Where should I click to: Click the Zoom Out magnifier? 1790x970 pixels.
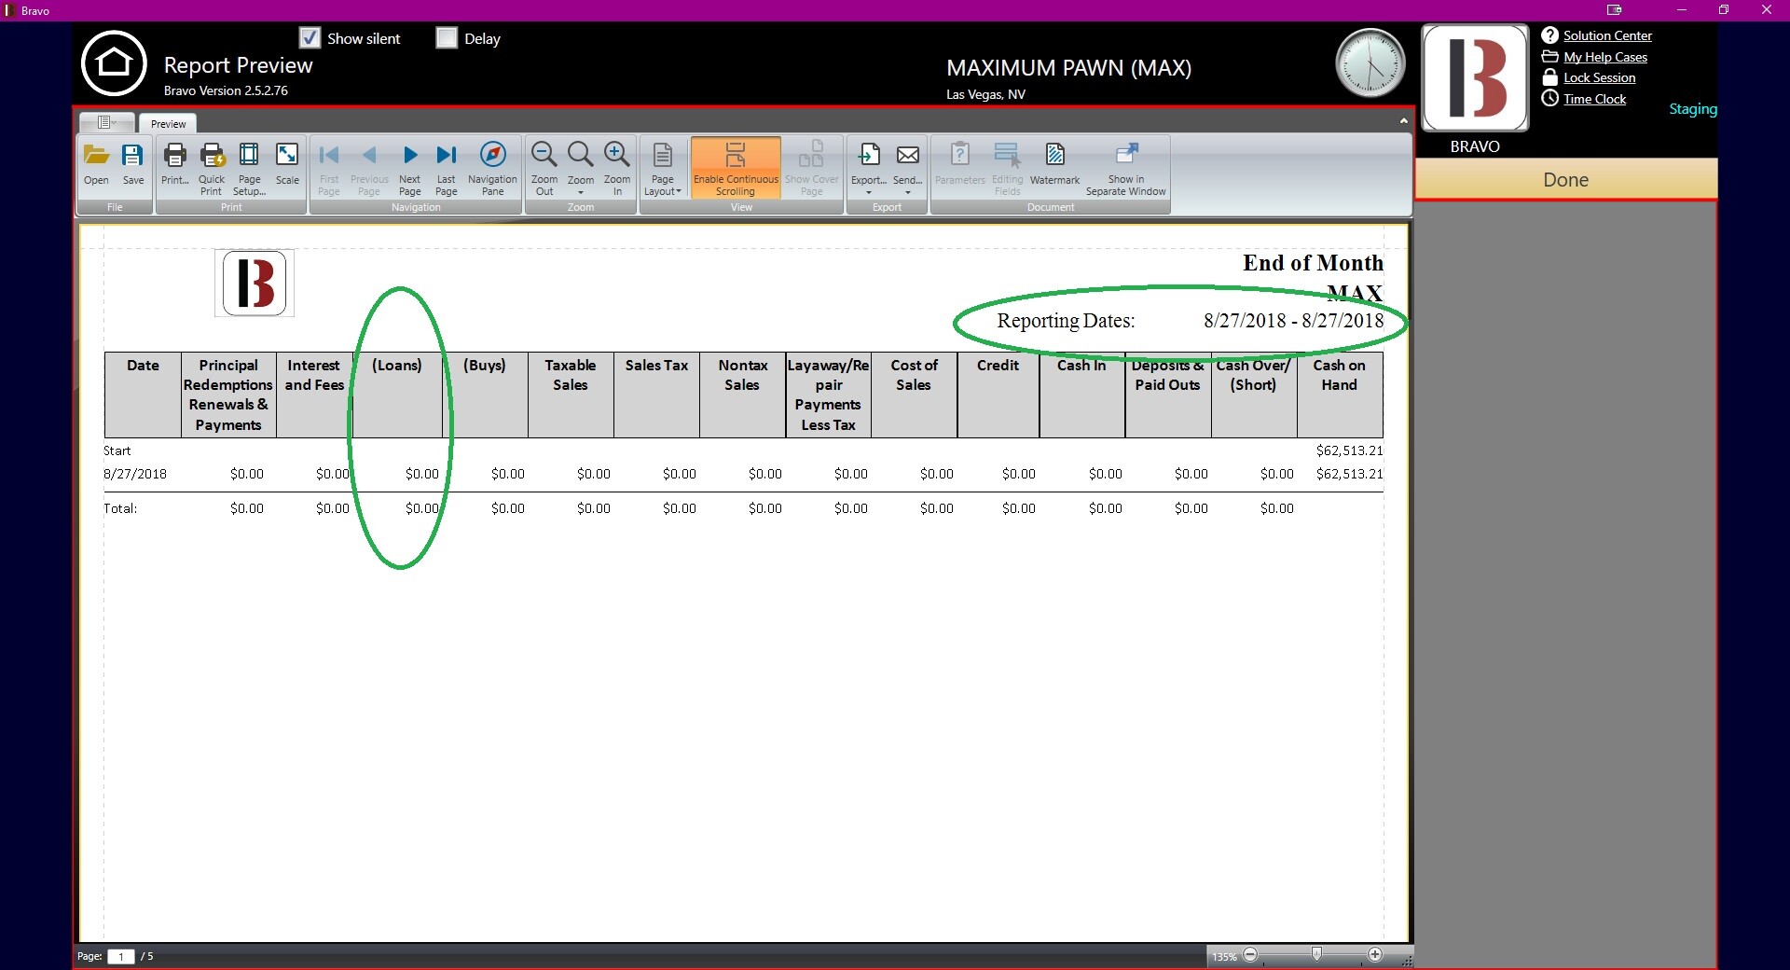pyautogui.click(x=544, y=169)
